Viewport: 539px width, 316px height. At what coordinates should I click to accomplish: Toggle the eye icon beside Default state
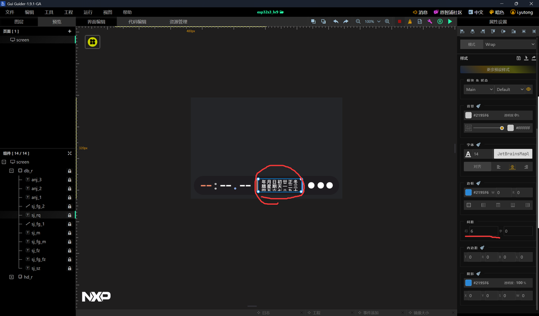click(x=528, y=89)
